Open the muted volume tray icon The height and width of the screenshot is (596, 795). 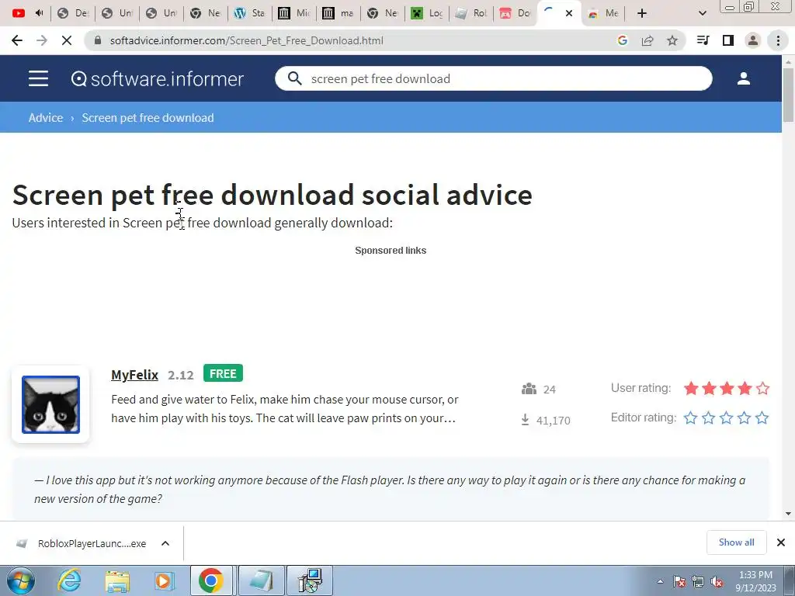(717, 581)
